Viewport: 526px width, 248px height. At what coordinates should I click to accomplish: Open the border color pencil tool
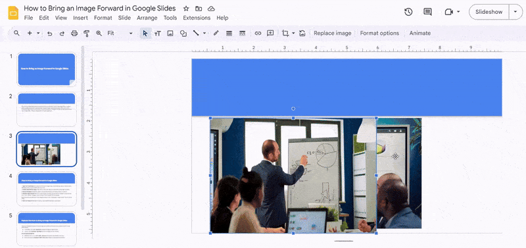point(216,33)
